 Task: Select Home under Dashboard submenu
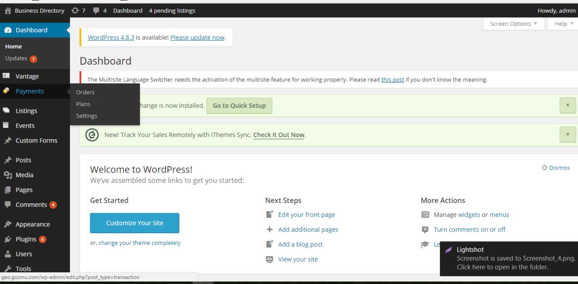[14, 46]
